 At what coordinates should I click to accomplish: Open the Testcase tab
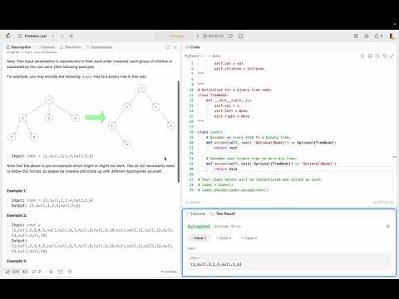pyautogui.click(x=196, y=213)
